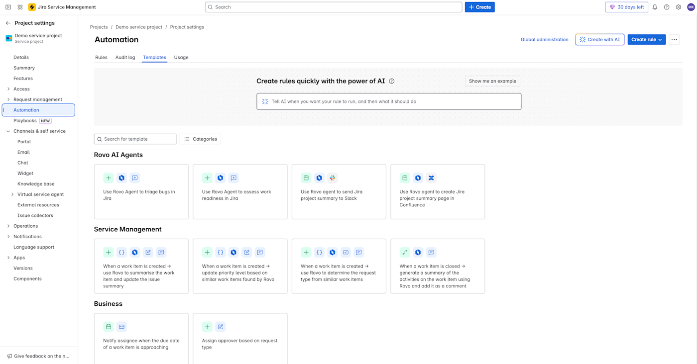Collapse Channels & self service section
Viewport: 697px width, 364px height.
click(8, 131)
